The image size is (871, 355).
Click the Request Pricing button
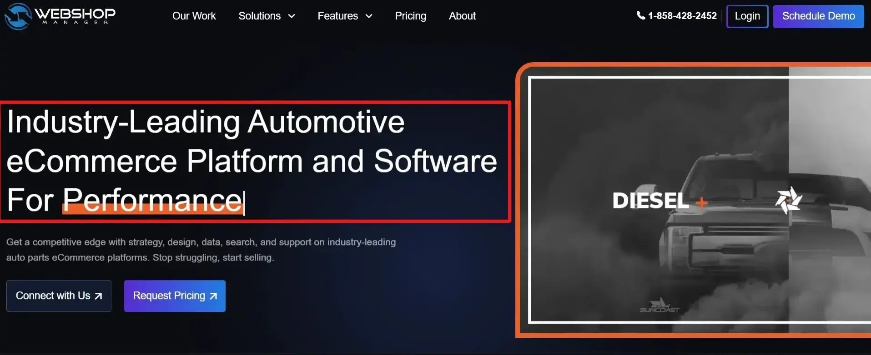175,296
